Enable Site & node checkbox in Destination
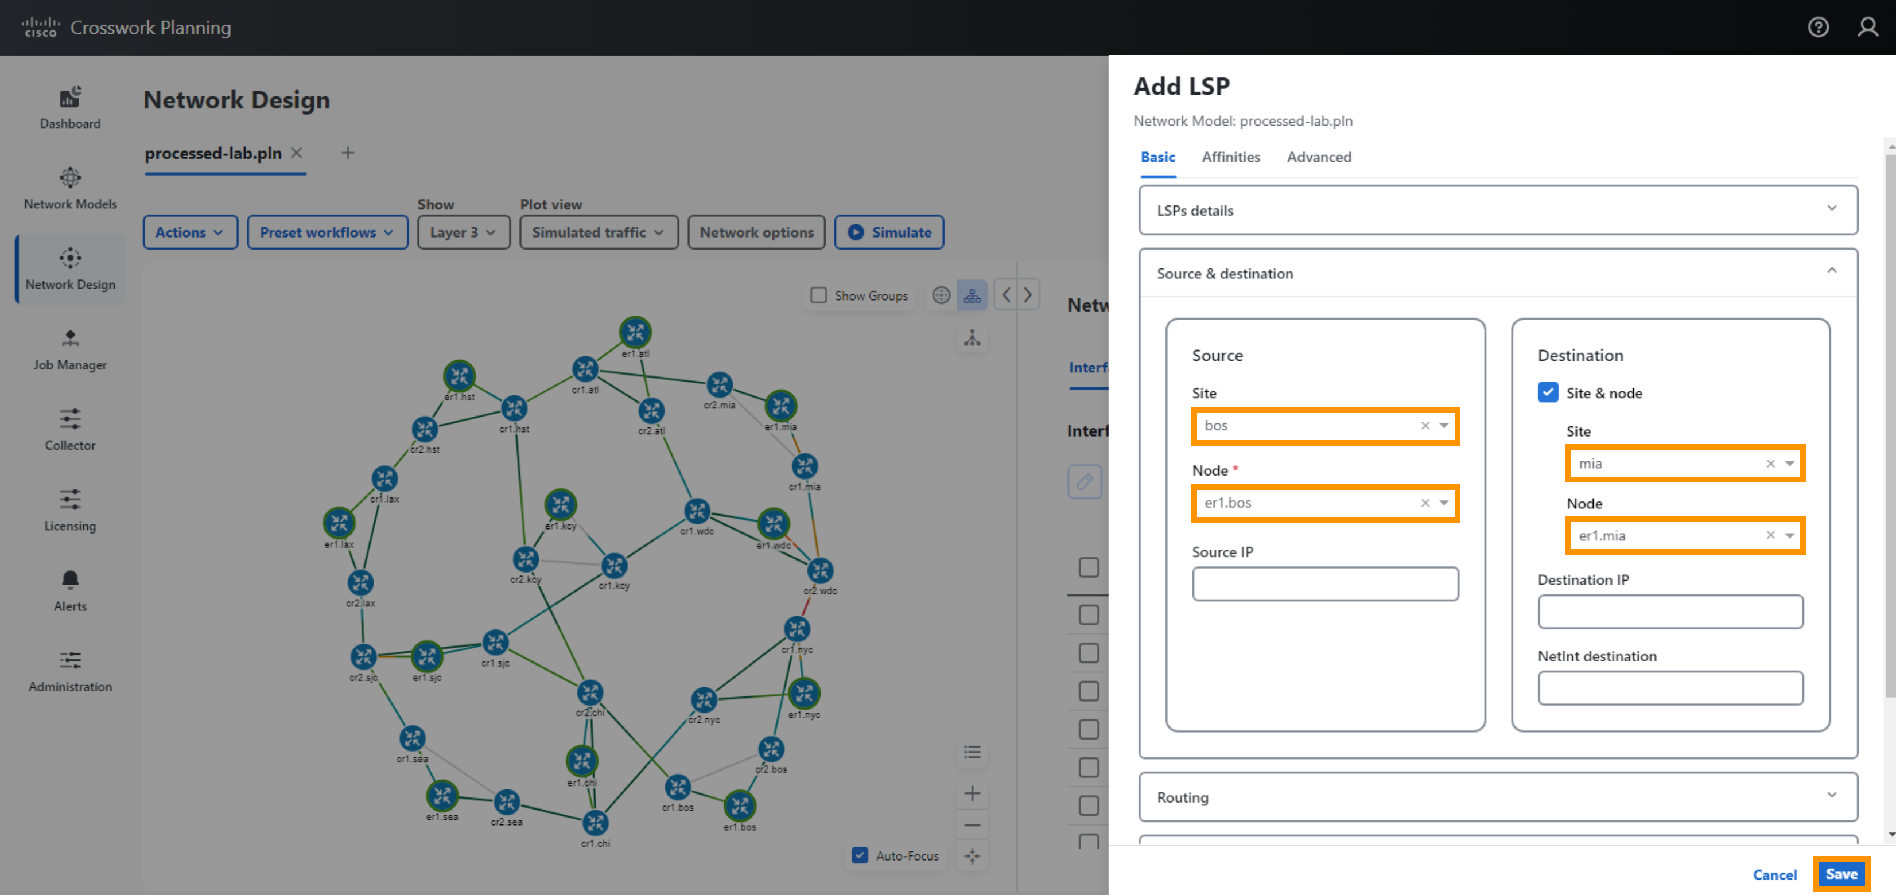 1549,392
